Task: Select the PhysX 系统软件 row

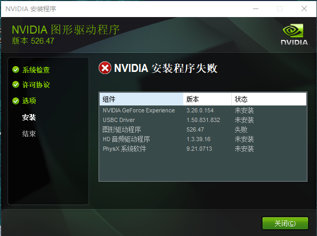Action: (203, 149)
